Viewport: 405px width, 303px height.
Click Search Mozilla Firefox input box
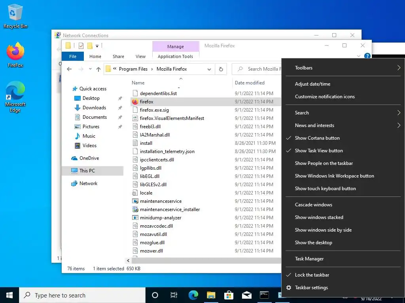[x=257, y=69]
